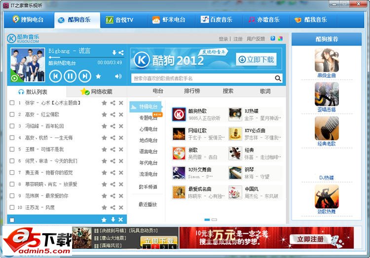Click the song search input field

click(x=203, y=78)
